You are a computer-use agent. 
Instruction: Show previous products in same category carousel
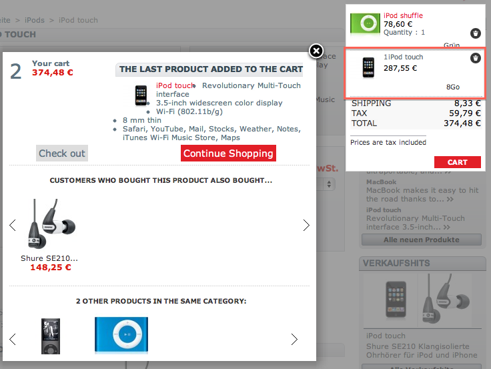[x=13, y=339]
